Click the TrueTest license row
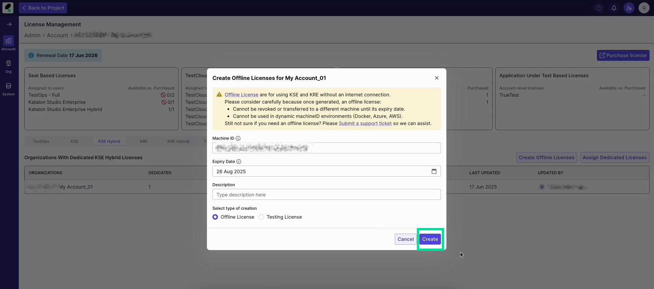The height and width of the screenshot is (289, 654). (x=572, y=95)
